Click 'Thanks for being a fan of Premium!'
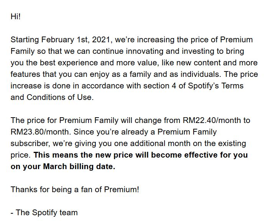The height and width of the screenshot is (221, 268). [75, 189]
